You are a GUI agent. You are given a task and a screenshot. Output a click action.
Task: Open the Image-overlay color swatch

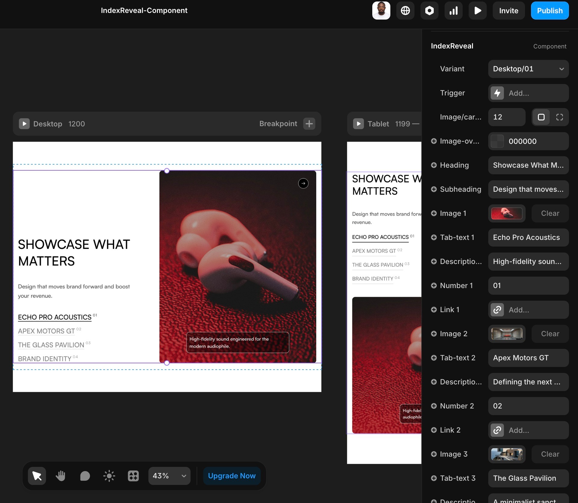click(x=497, y=141)
